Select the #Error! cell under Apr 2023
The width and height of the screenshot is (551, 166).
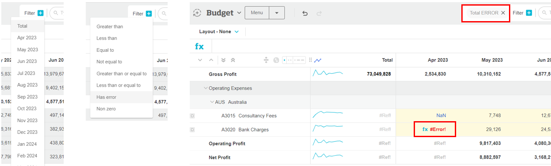point(434,129)
